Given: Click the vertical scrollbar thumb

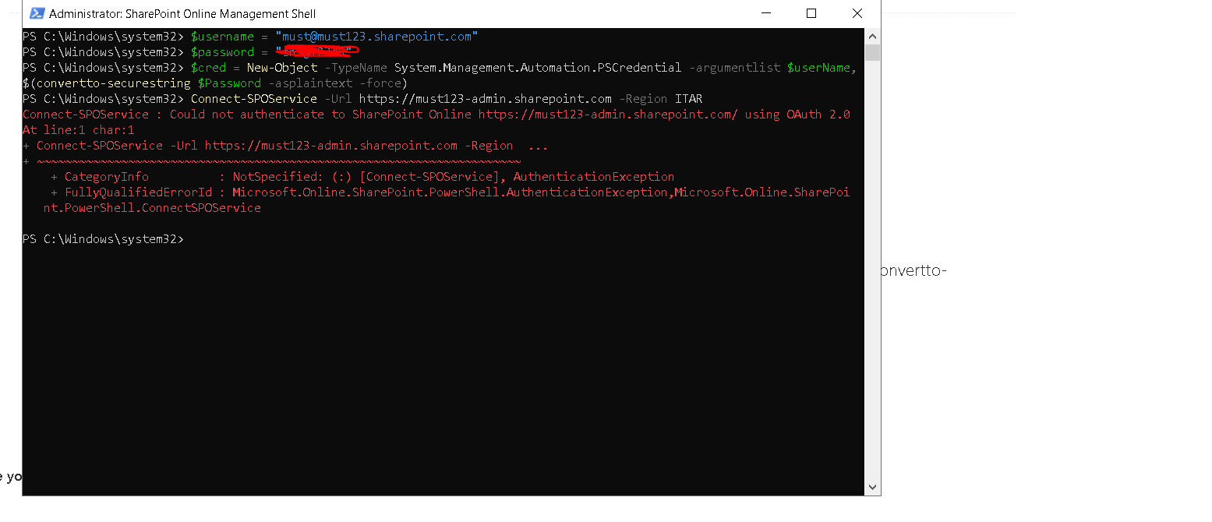Looking at the screenshot, I should pos(872,52).
